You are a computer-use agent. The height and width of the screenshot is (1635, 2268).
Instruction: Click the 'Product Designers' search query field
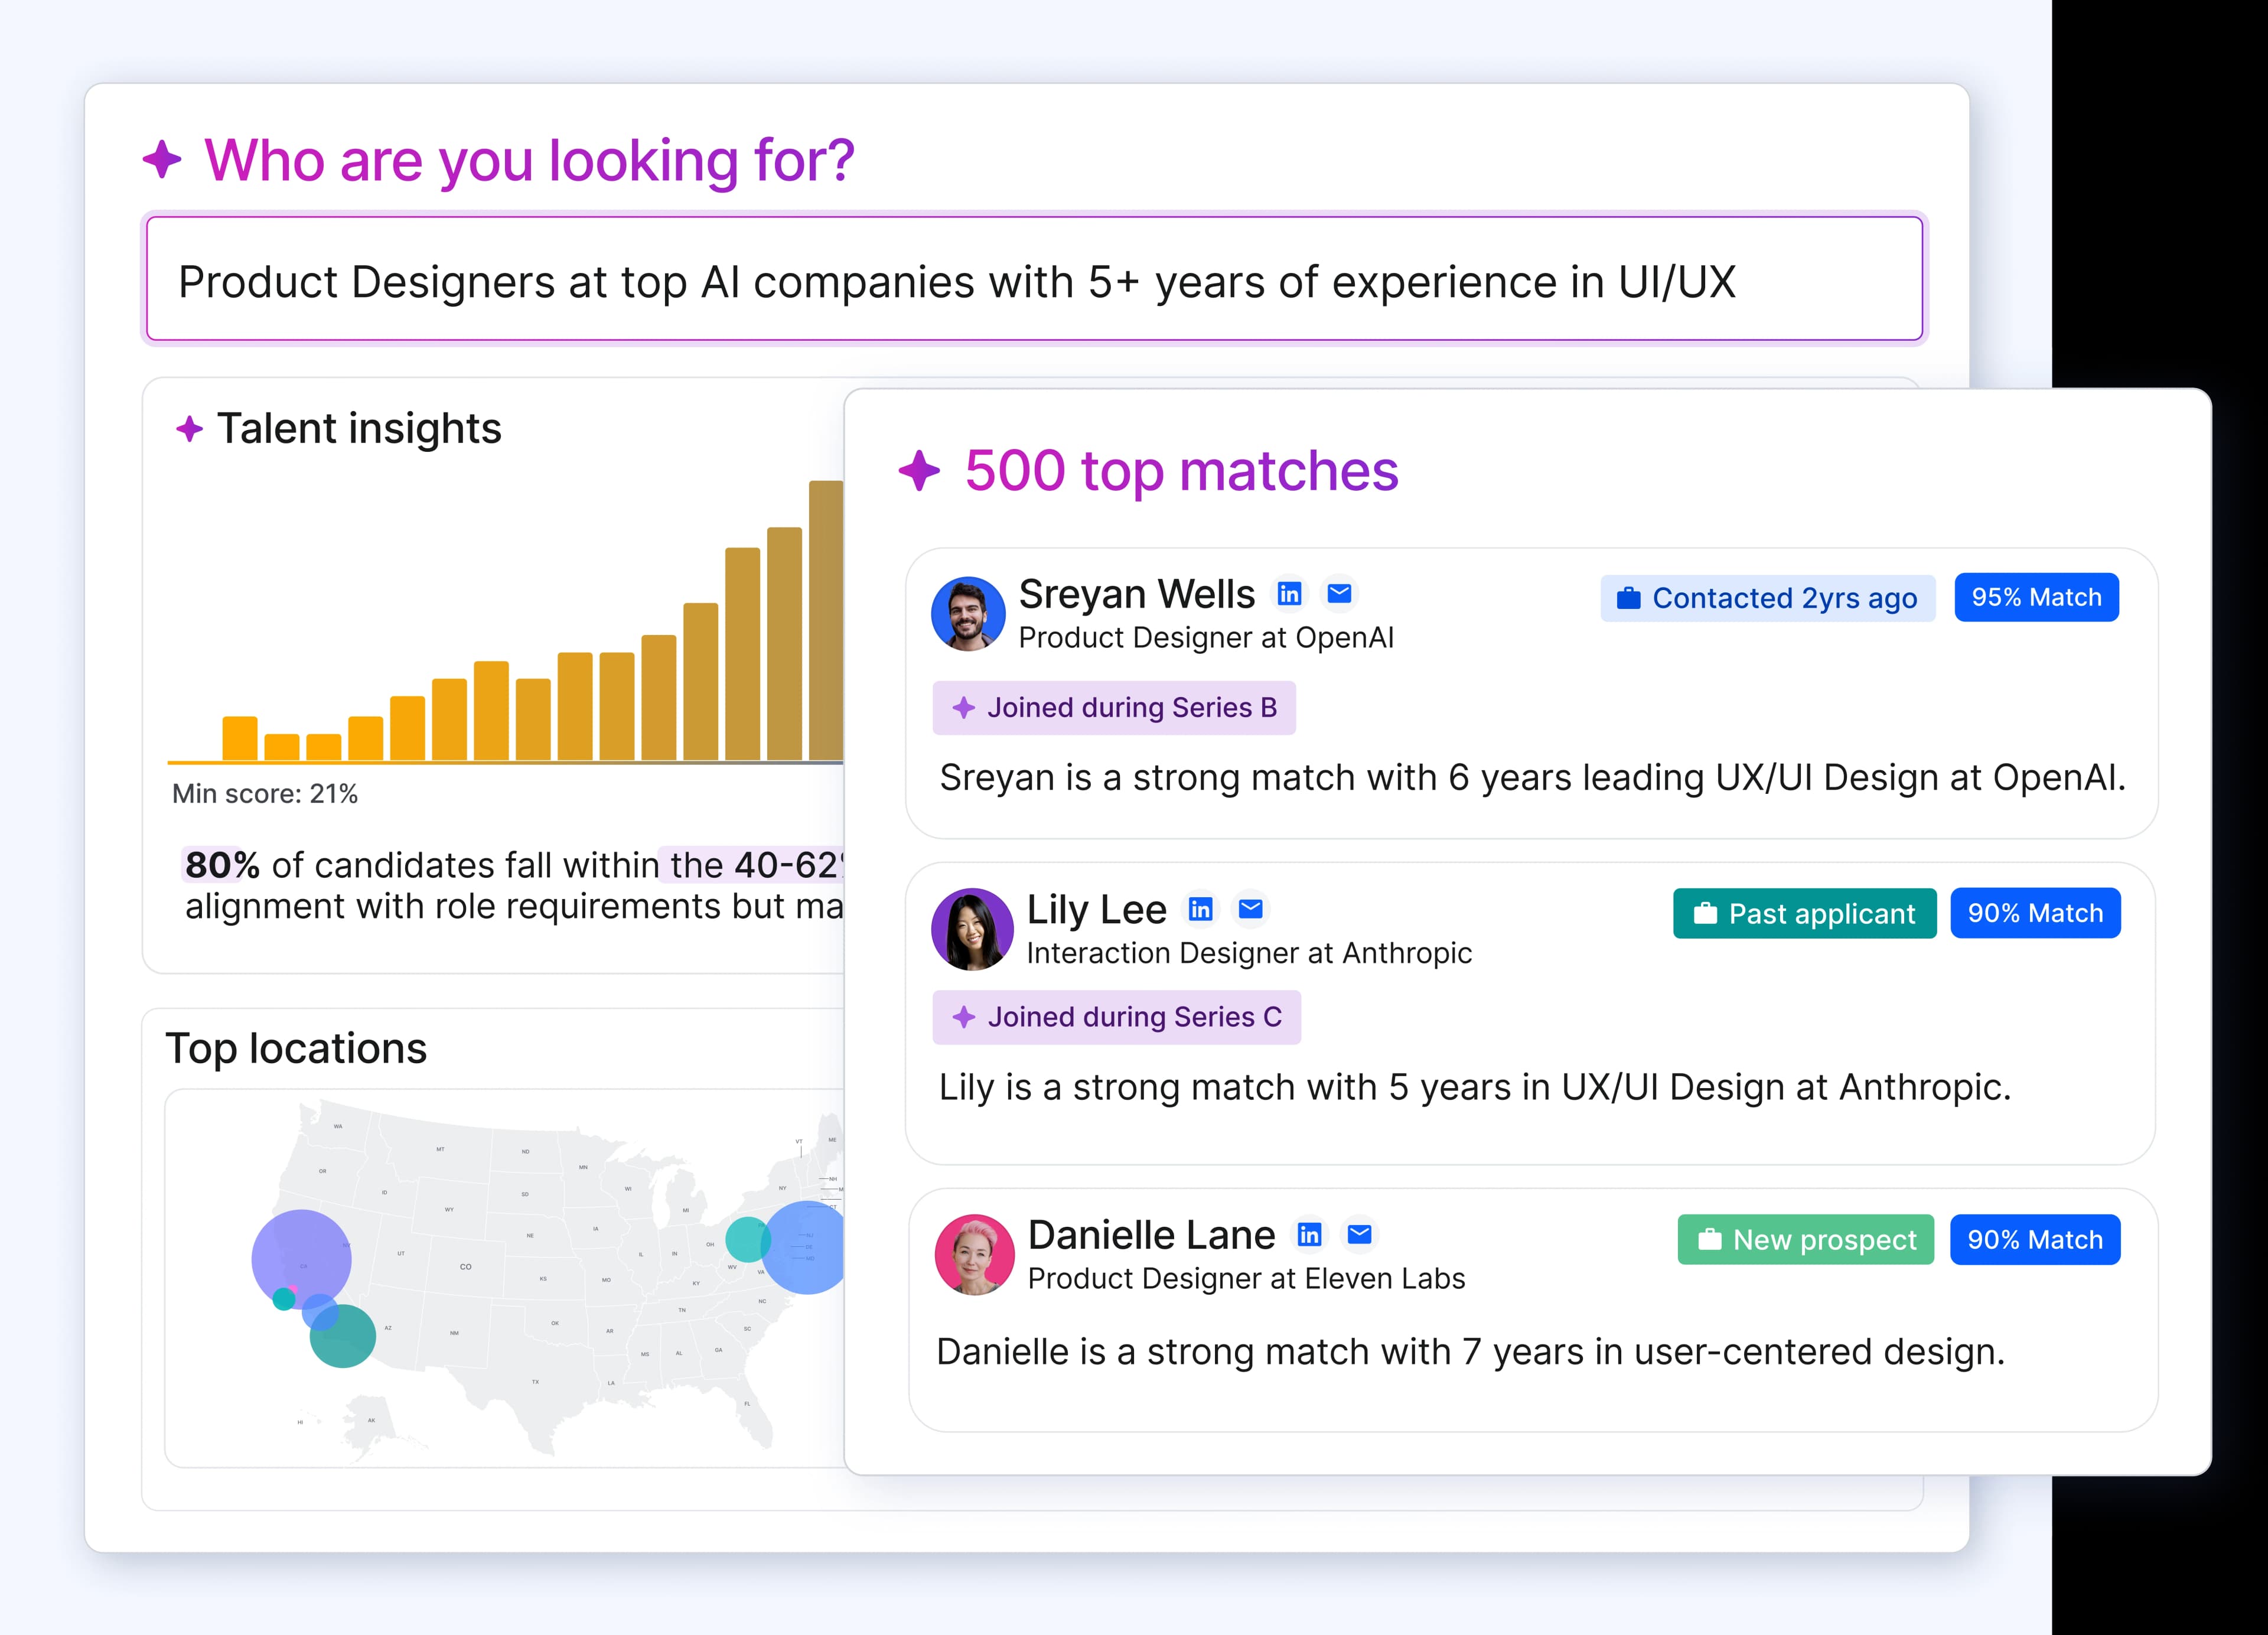1034,281
